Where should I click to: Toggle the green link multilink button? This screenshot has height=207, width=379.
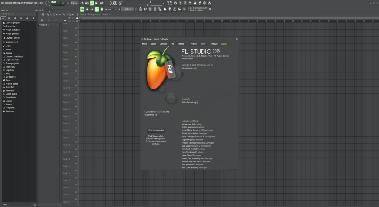97,9
